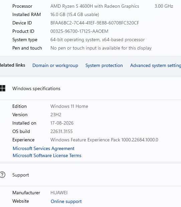Click the Version 23H2 value
This screenshot has height=207, width=181.
click(x=56, y=115)
